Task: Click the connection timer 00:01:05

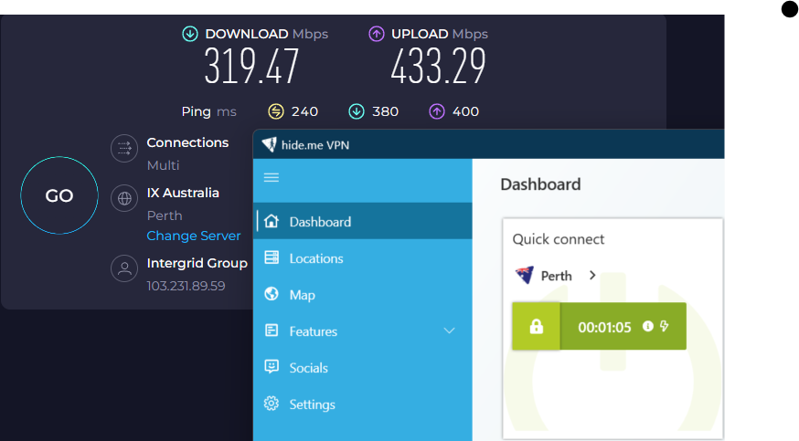Action: coord(604,327)
